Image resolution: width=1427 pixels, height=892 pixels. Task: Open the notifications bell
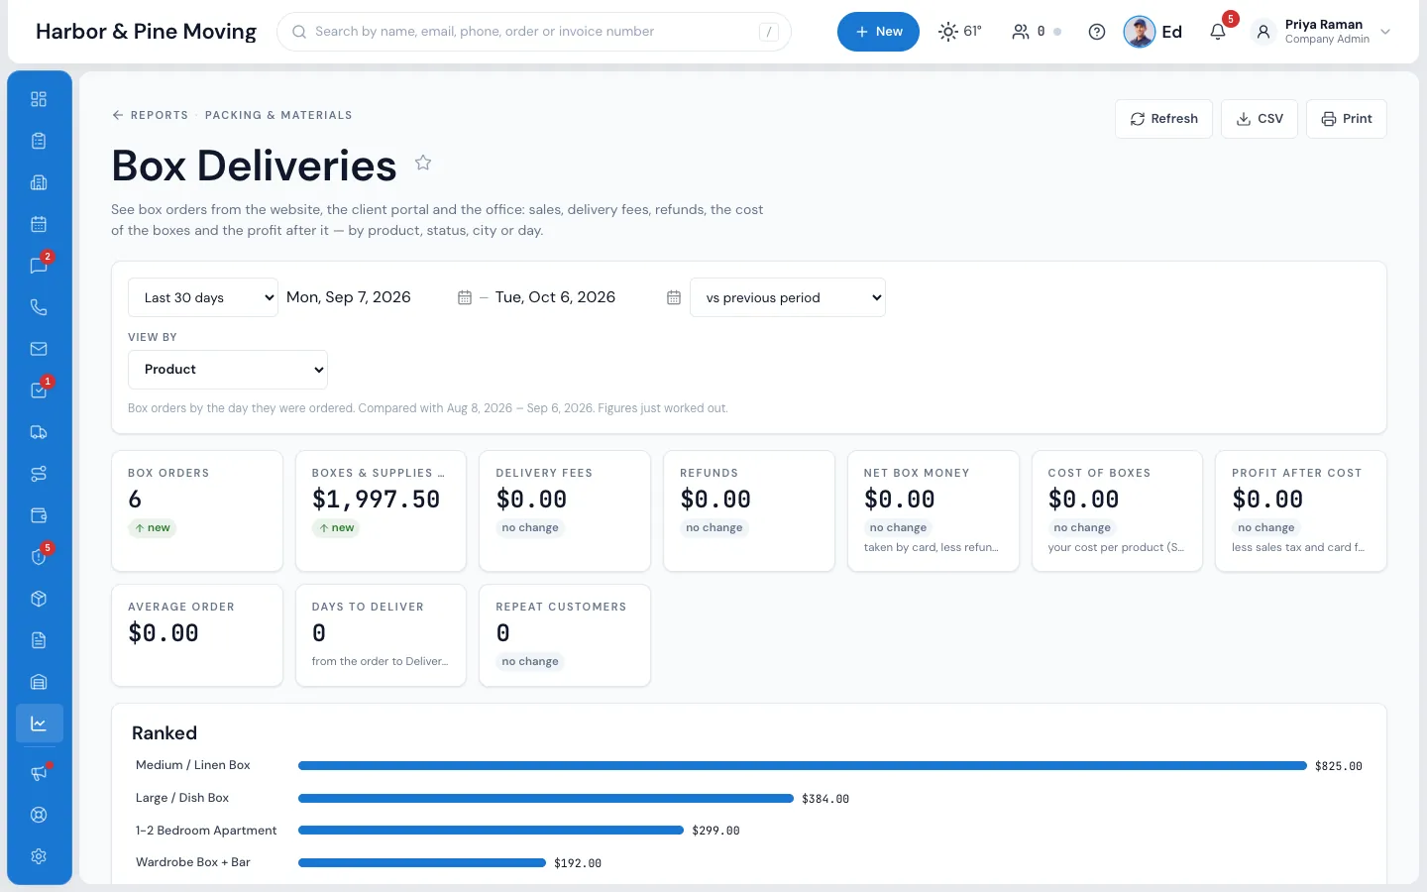[x=1218, y=32]
